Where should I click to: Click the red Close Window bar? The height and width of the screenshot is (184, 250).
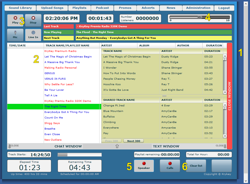click(229, 96)
